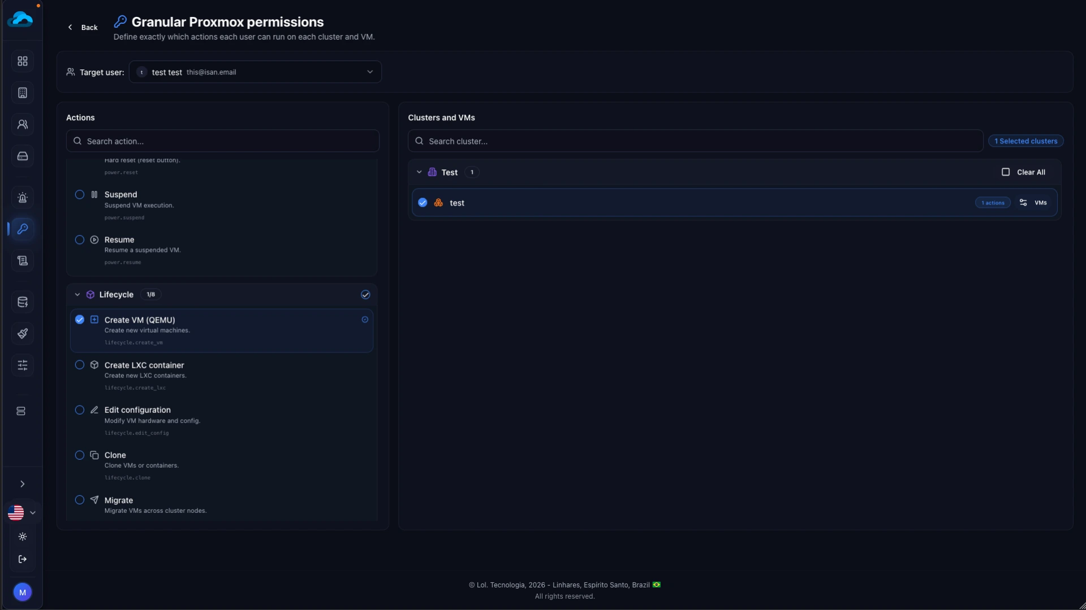Viewport: 1086px width, 610px height.
Task: Open the Target user dropdown
Action: 255,72
